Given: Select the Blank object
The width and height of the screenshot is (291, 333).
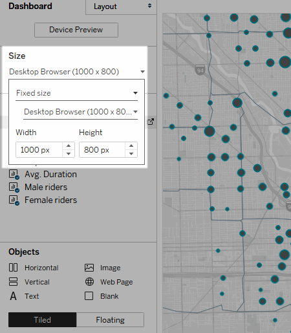Looking at the screenshot, I should (102, 296).
